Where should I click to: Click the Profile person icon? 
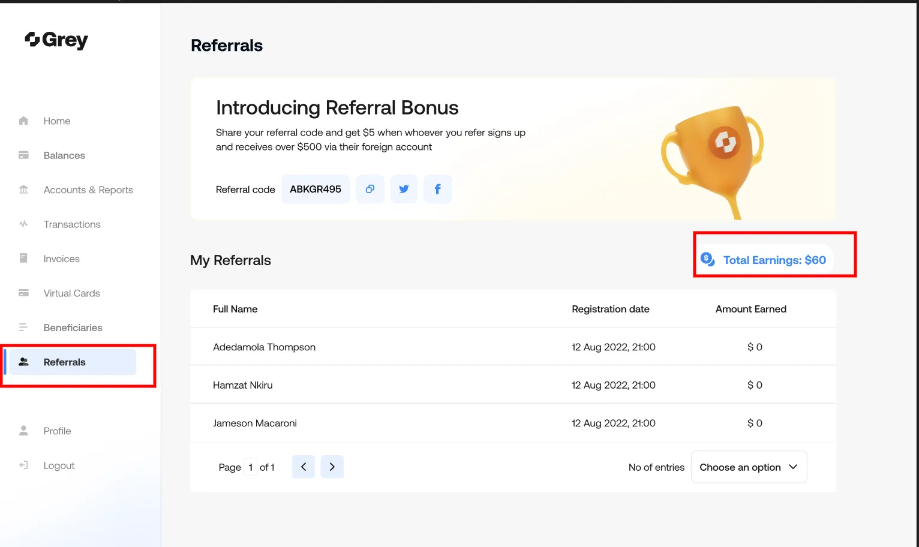coord(23,431)
